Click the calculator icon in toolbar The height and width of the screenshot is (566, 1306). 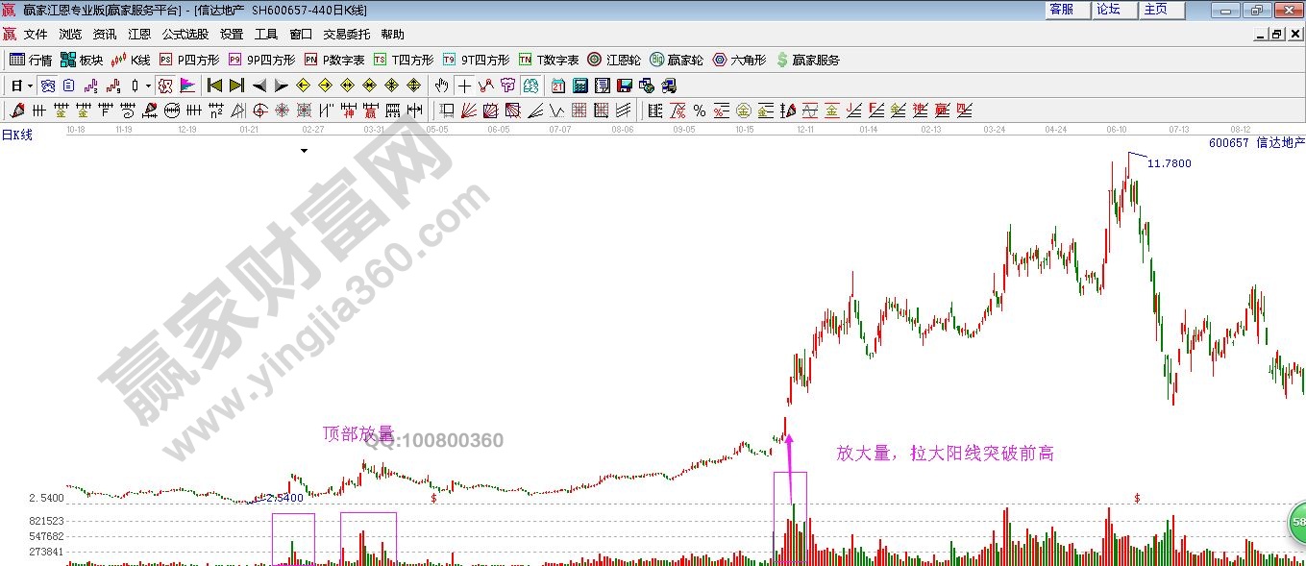click(x=579, y=86)
